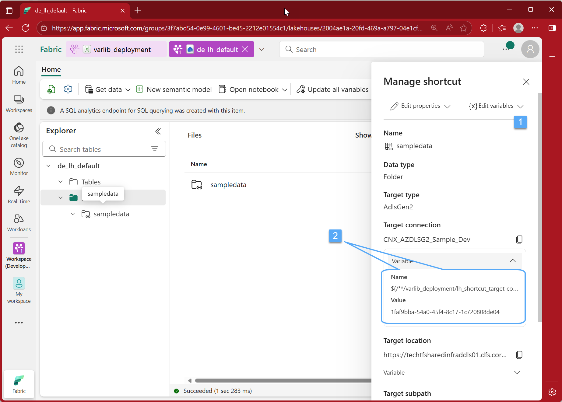Collapse the Tables tree node
Viewport: 562px width, 402px height.
point(61,182)
